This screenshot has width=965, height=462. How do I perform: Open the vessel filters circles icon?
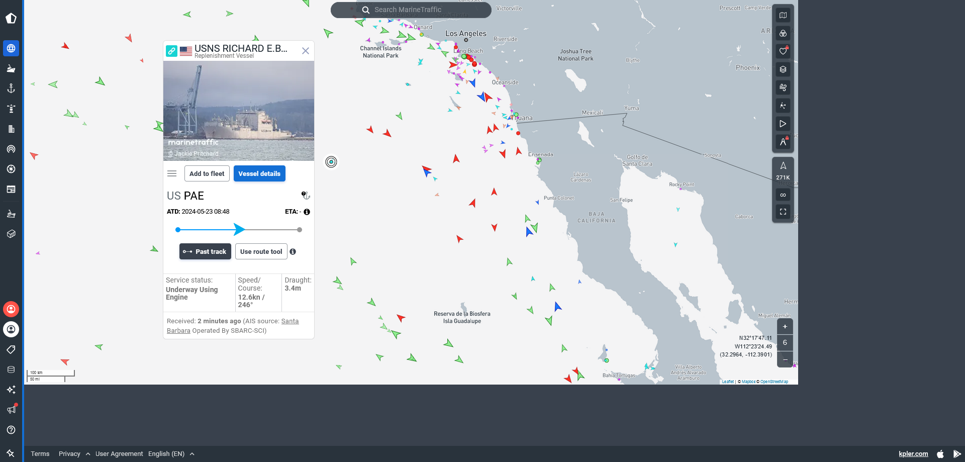point(783,33)
